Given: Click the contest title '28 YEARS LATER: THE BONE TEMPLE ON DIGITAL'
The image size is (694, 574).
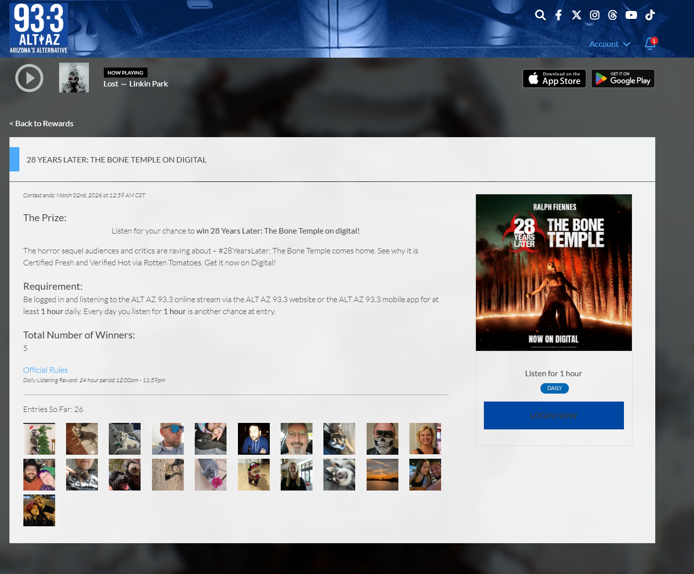Looking at the screenshot, I should (117, 160).
